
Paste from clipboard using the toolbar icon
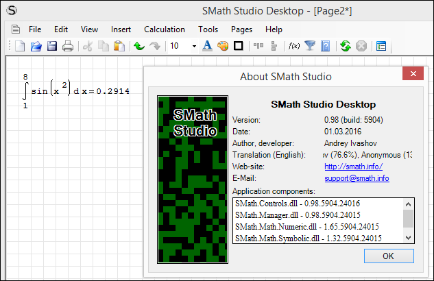point(119,47)
